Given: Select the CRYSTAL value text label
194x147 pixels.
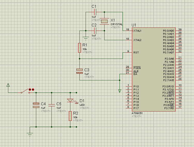Looking at the screenshot, I should click(117, 24).
